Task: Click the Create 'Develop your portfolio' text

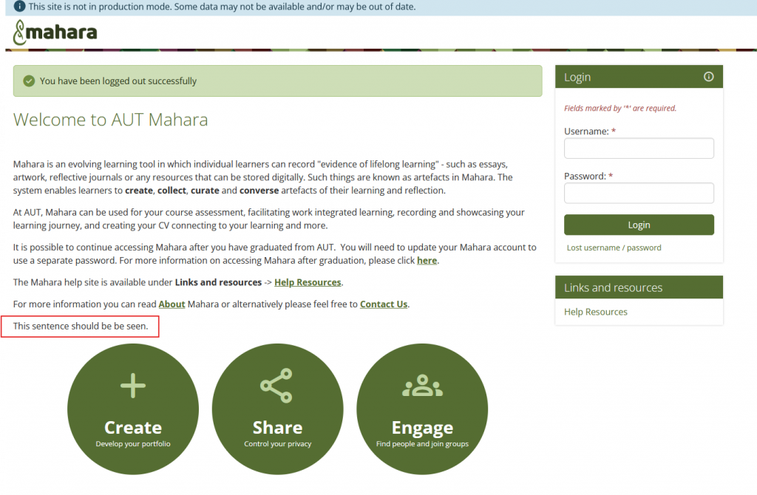Action: [x=133, y=444]
